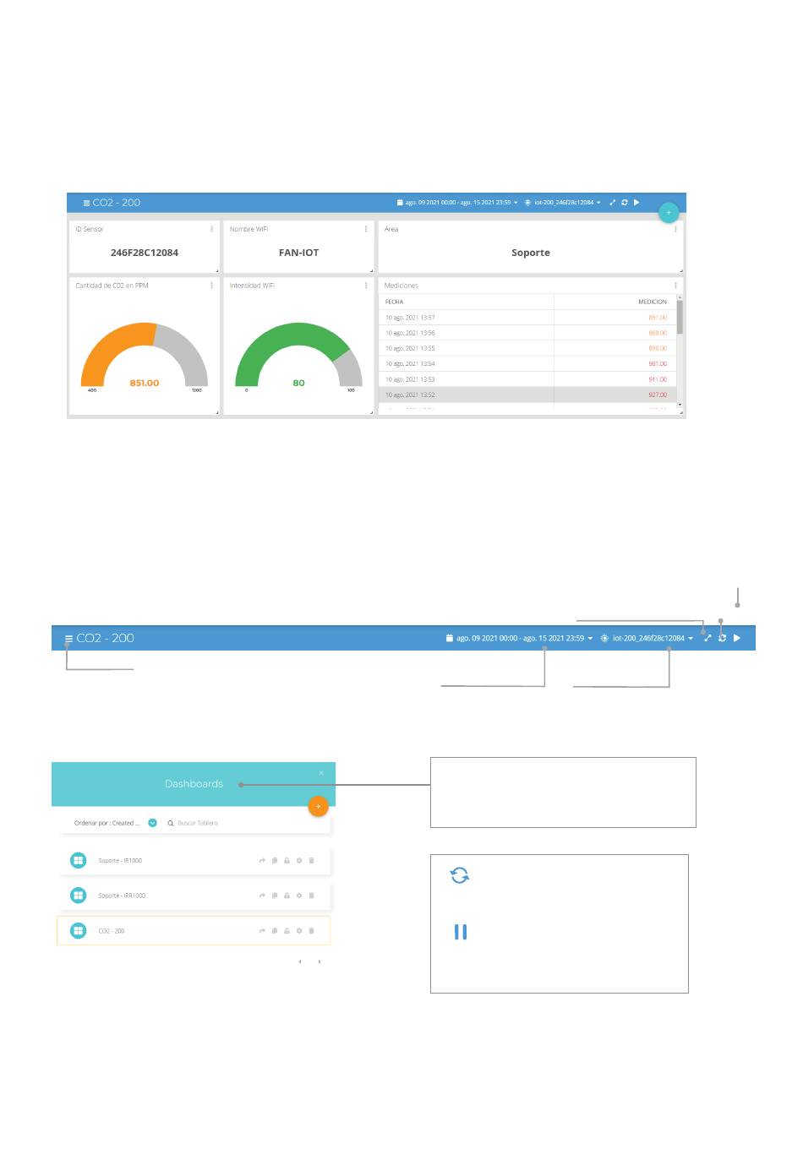The height and width of the screenshot is (1149, 803).
Task: Click the FAN-IOT WiFi name value
Action: 298,253
